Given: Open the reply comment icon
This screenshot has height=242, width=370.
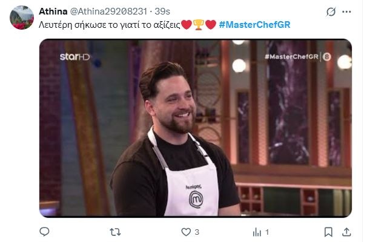Looking at the screenshot, I should tap(44, 232).
